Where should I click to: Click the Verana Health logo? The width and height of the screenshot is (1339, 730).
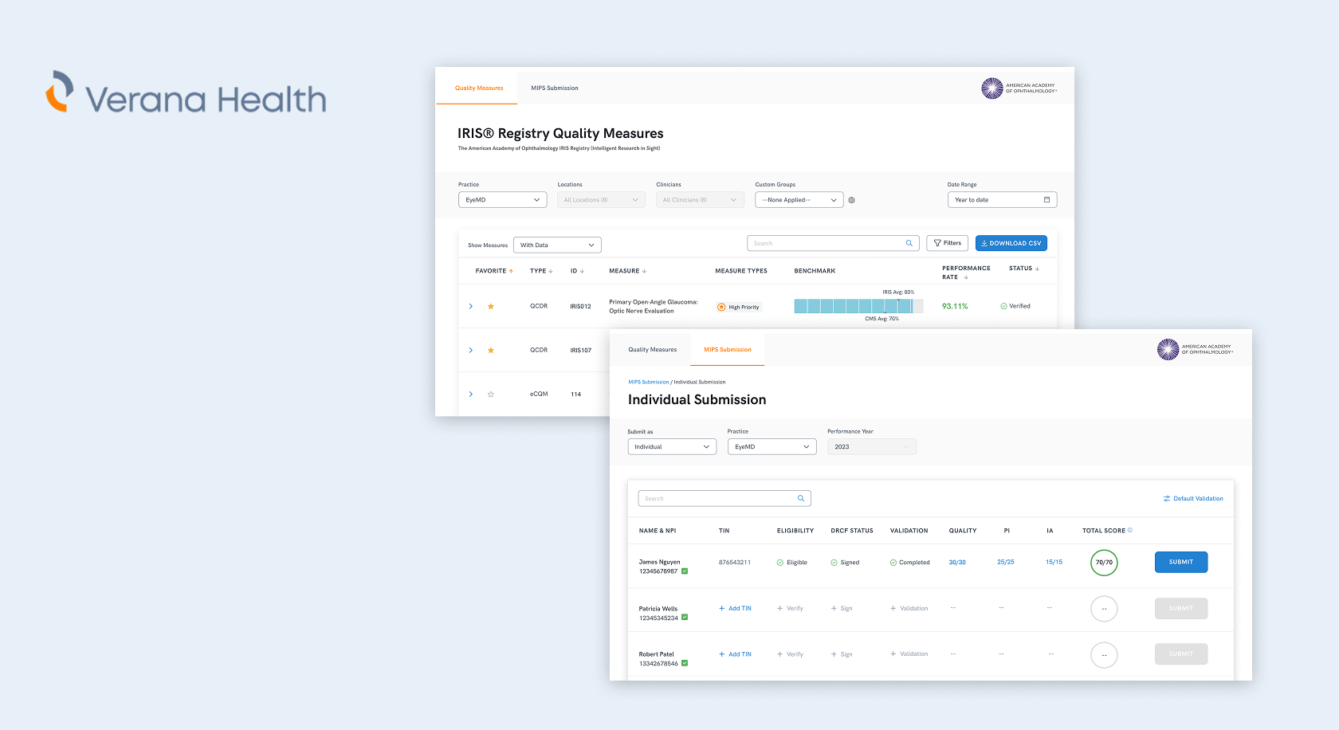[x=186, y=92]
